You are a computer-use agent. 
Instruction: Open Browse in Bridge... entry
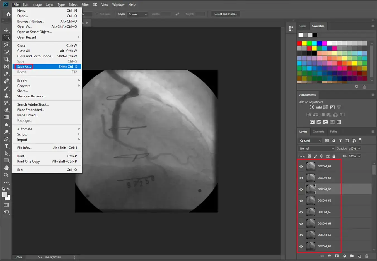47,21
